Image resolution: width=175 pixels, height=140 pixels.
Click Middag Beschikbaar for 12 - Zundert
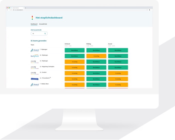click(96, 73)
